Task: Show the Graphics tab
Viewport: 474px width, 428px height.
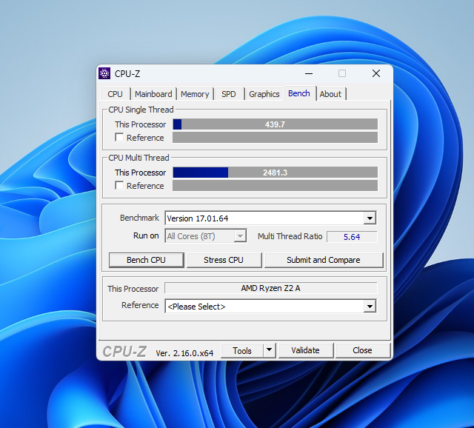Action: tap(264, 94)
